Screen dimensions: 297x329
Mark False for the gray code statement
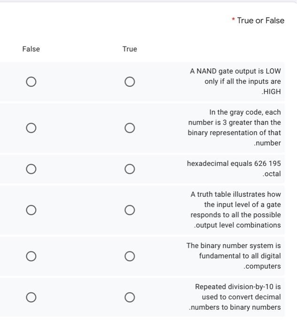pos(31,128)
